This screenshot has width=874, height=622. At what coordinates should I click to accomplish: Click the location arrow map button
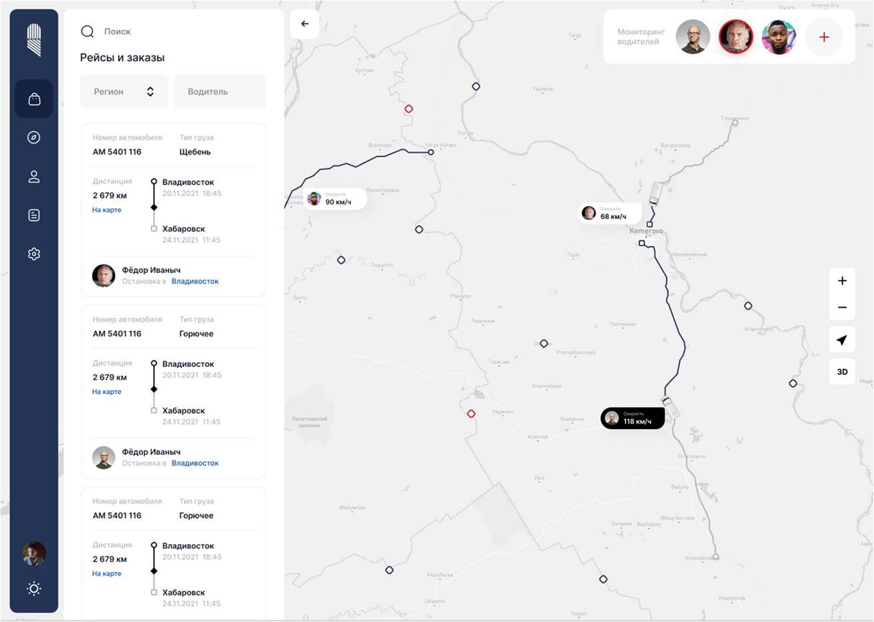842,340
